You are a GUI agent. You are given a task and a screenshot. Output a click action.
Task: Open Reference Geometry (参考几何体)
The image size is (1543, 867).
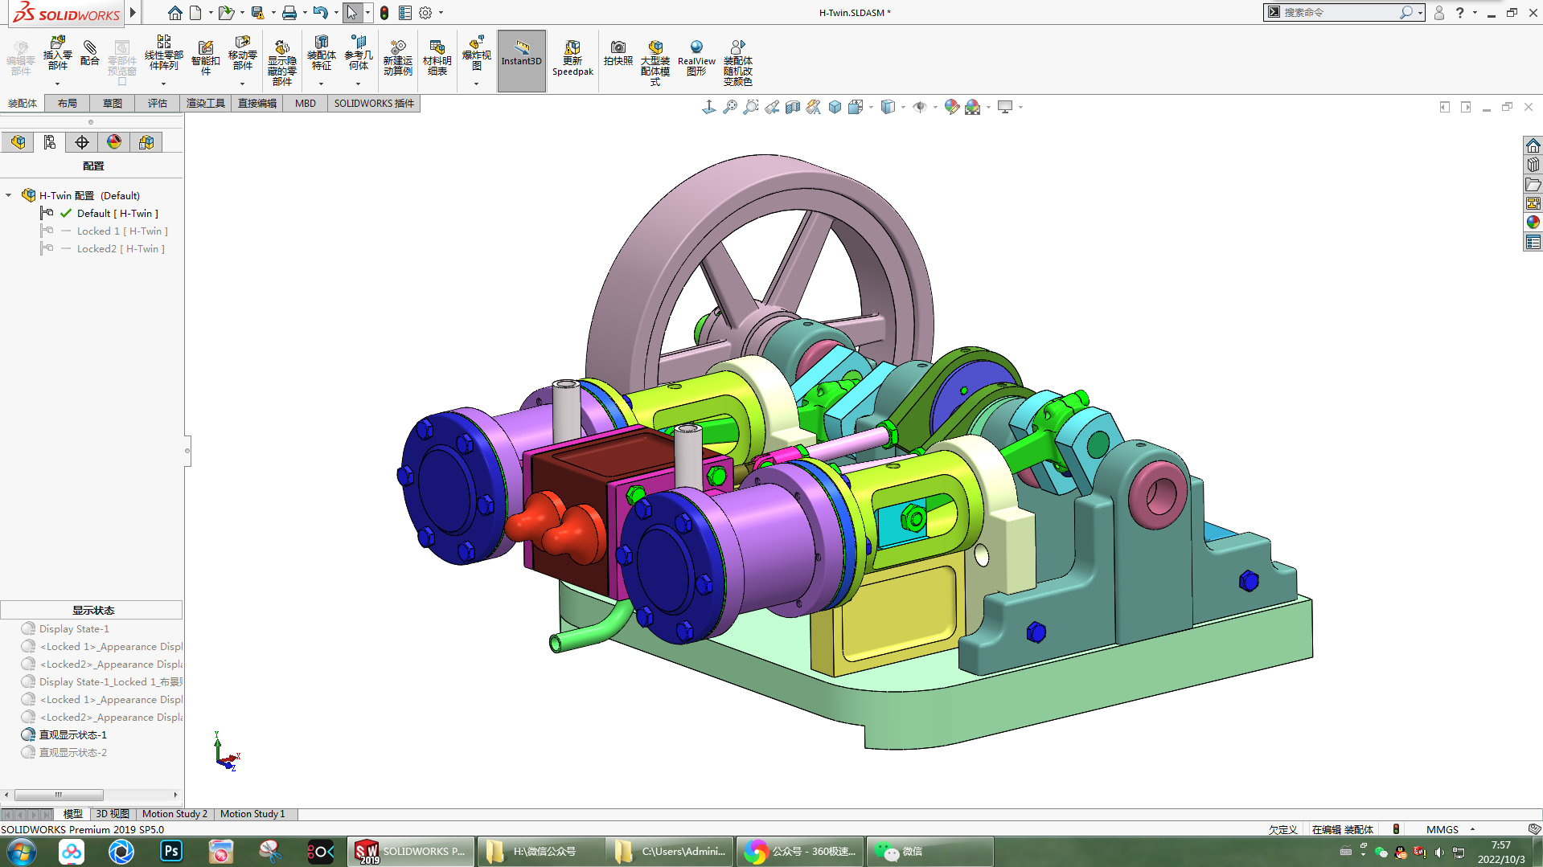(x=359, y=53)
